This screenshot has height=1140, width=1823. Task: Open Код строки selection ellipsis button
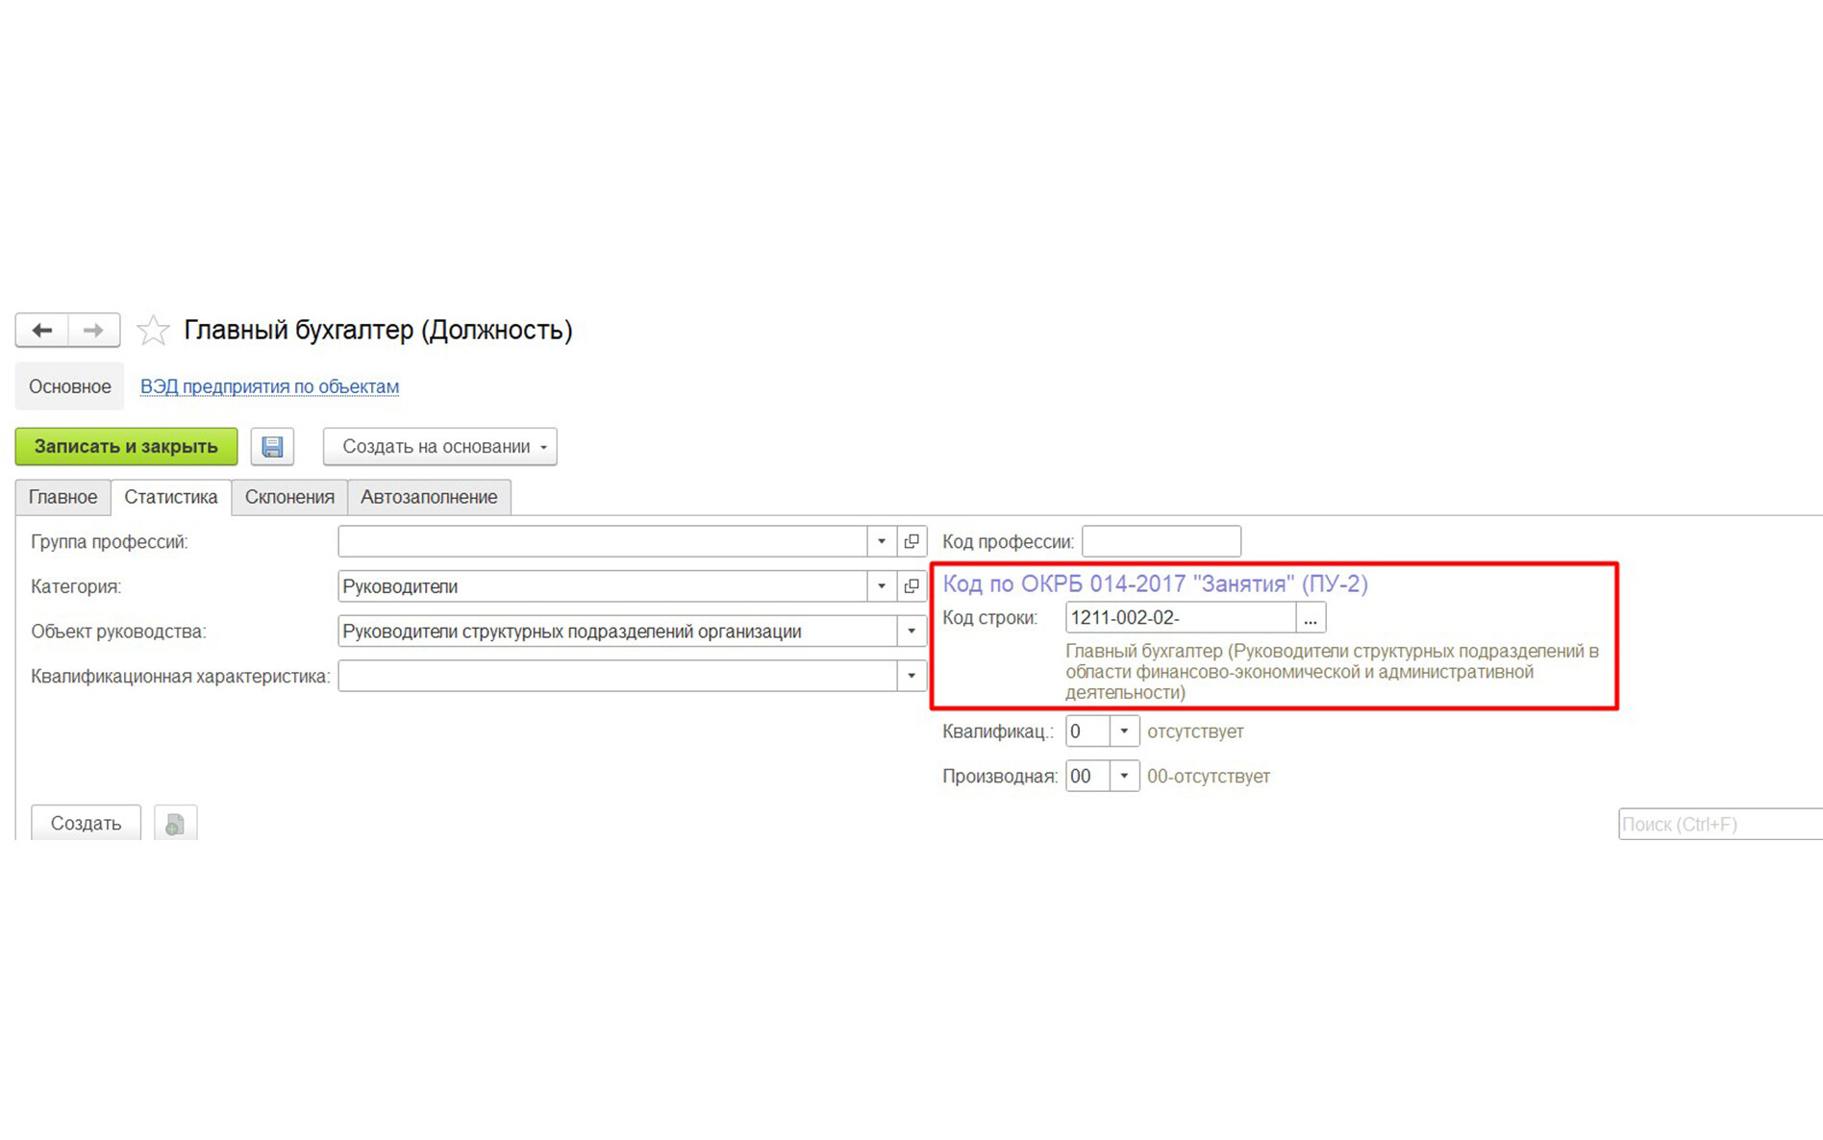(1310, 618)
